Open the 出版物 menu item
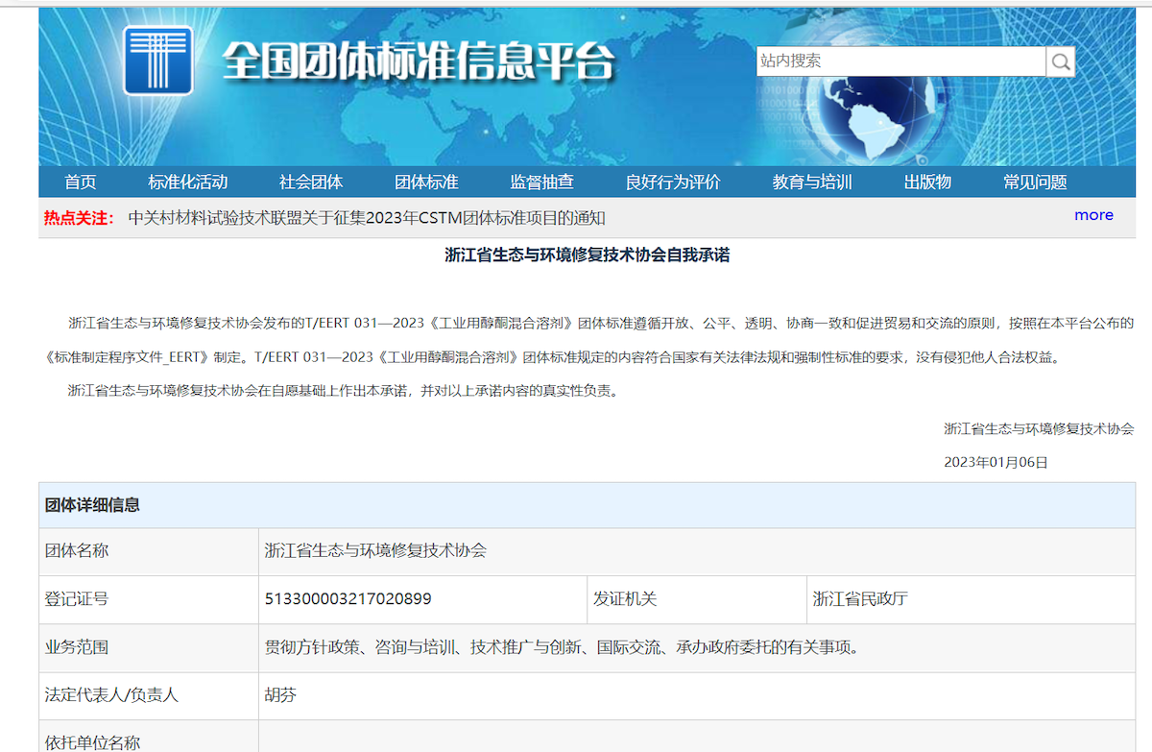This screenshot has height=752, width=1152. pyautogui.click(x=927, y=182)
